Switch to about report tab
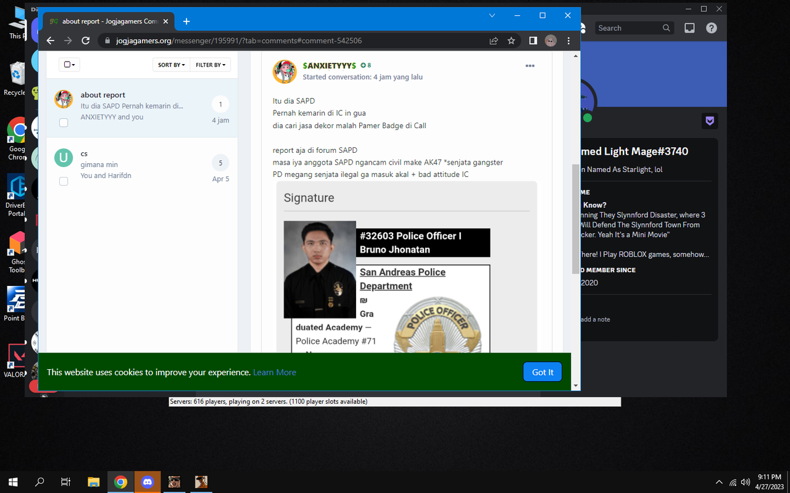 coord(110,22)
